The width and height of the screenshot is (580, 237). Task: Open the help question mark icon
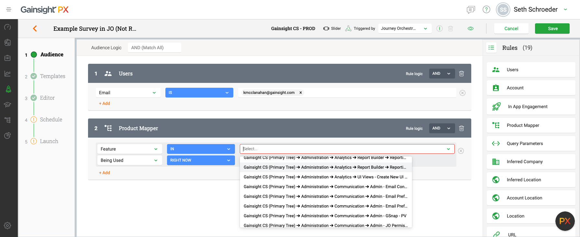[486, 9]
